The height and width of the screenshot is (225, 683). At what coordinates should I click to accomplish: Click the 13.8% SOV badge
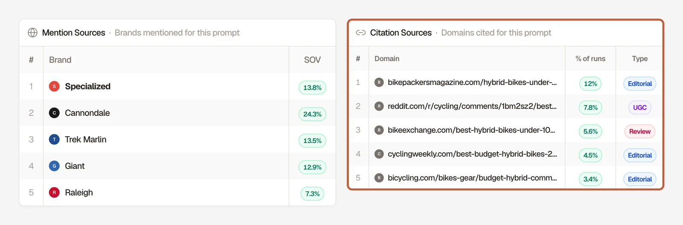tap(312, 88)
